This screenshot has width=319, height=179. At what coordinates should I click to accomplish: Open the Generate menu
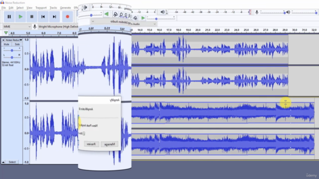coord(65,8)
